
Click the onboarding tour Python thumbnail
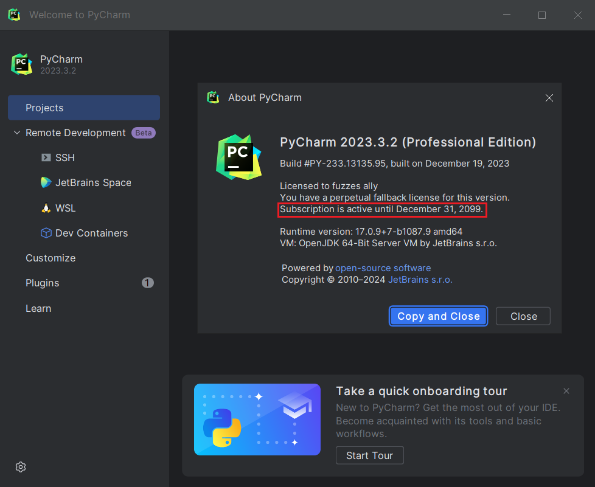pos(257,420)
